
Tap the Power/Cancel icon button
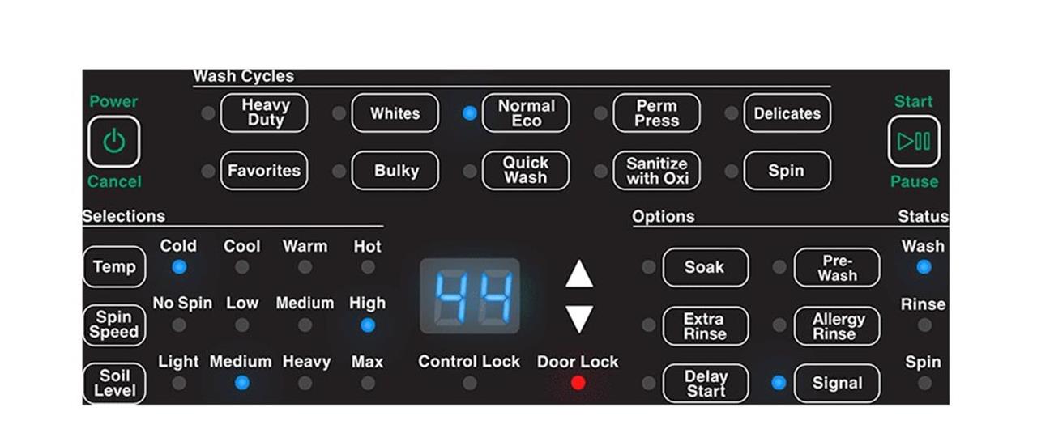pyautogui.click(x=113, y=142)
